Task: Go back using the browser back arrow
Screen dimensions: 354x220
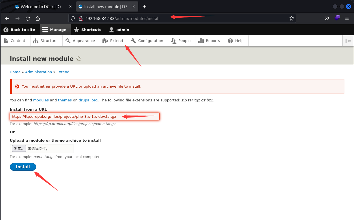Action: coord(7,19)
